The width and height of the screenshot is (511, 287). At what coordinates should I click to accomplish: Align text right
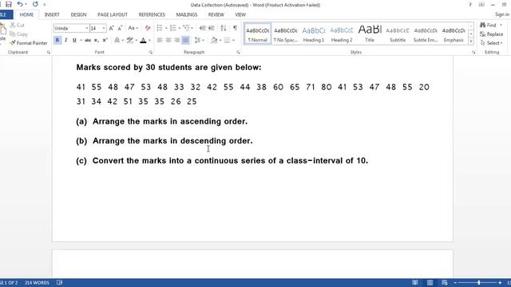176,40
